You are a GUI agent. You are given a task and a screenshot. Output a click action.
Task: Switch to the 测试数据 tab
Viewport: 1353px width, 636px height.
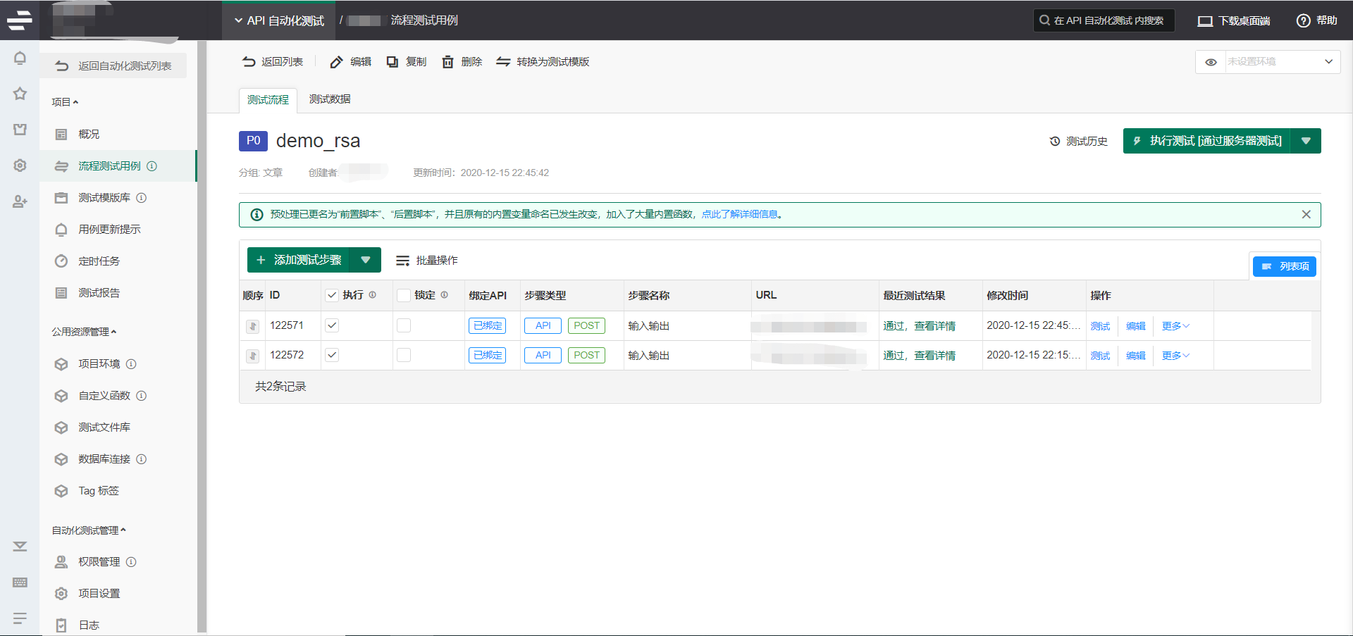(x=330, y=99)
